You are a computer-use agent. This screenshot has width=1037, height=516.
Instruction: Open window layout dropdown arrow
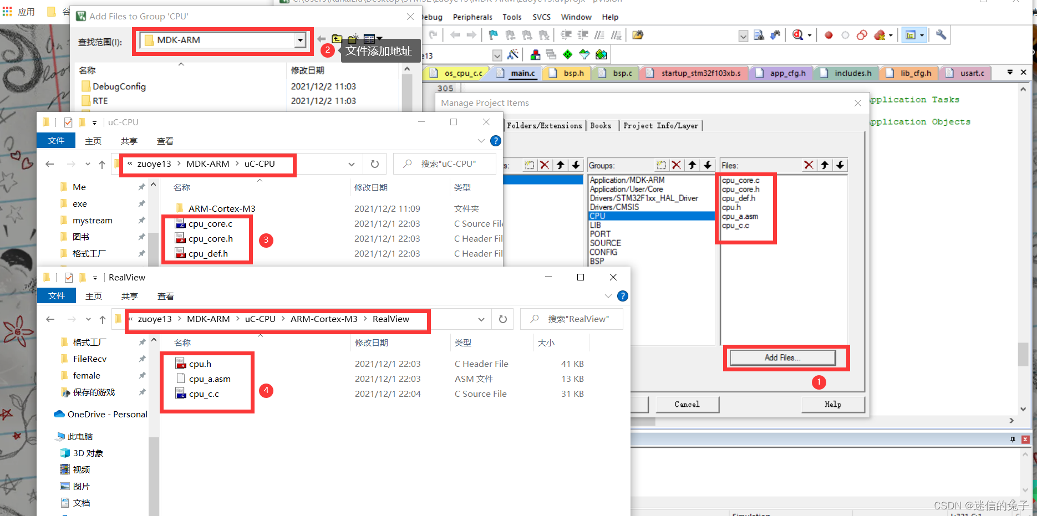pyautogui.click(x=922, y=35)
